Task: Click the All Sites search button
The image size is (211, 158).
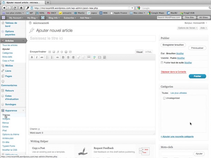Action: tap(203, 18)
